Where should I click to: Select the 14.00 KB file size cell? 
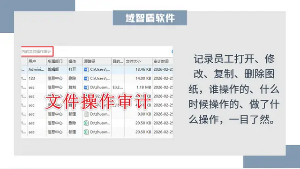point(143,78)
